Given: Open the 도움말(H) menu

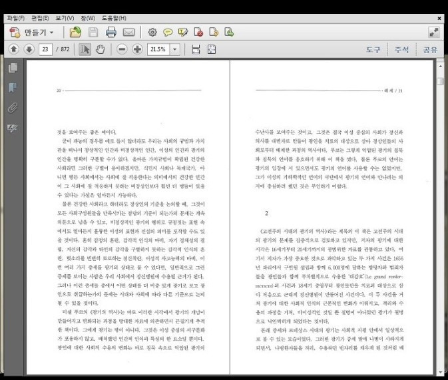Looking at the screenshot, I should click(114, 18).
